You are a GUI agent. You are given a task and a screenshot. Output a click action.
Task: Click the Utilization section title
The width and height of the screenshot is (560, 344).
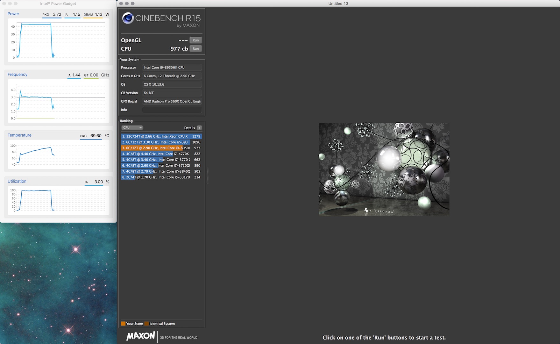[x=17, y=181]
